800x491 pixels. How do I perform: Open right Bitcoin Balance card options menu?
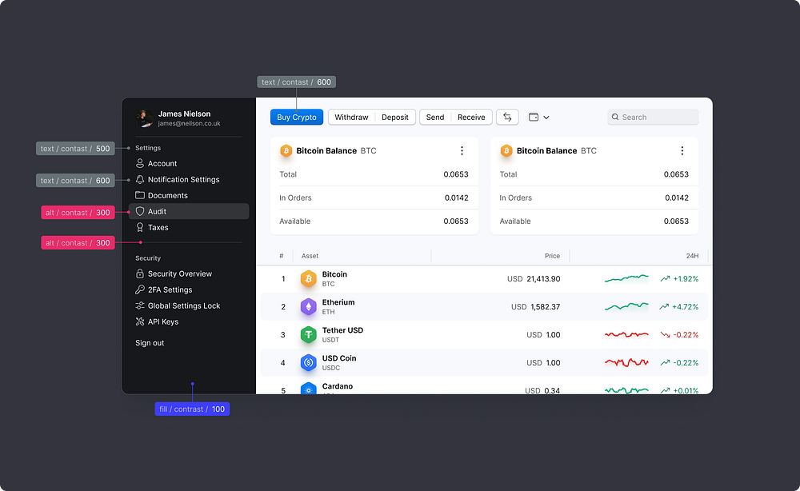click(x=682, y=151)
